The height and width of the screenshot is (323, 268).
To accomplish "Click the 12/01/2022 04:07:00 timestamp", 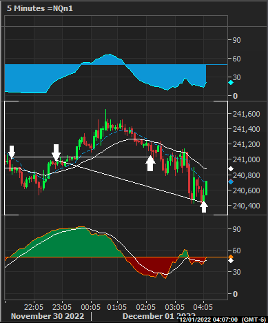I will tap(209, 320).
